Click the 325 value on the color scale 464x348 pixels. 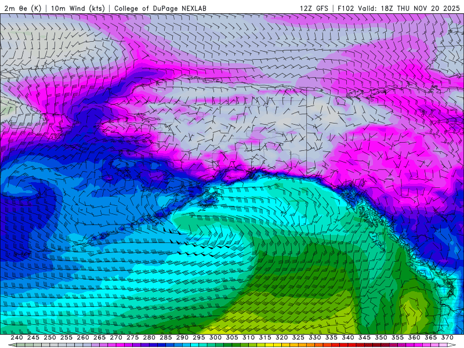pyautogui.click(x=299, y=338)
